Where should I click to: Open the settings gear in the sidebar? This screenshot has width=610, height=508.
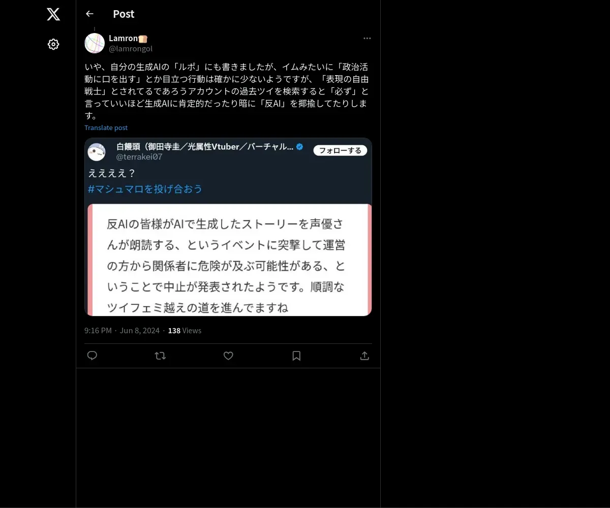pyautogui.click(x=53, y=44)
